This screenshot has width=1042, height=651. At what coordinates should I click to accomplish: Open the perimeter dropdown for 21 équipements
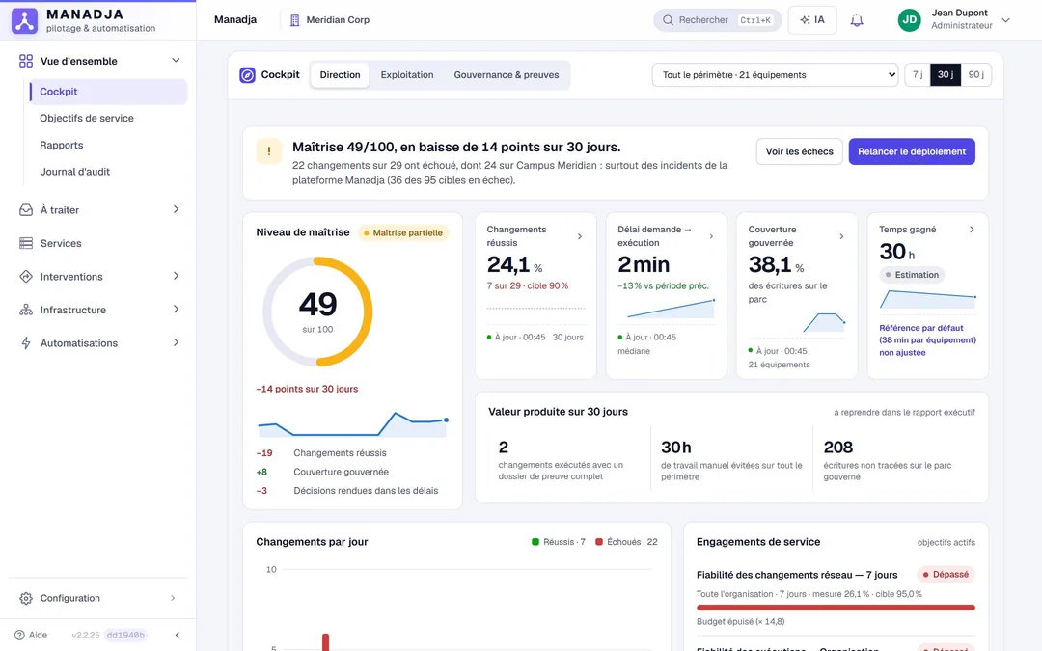coord(775,75)
